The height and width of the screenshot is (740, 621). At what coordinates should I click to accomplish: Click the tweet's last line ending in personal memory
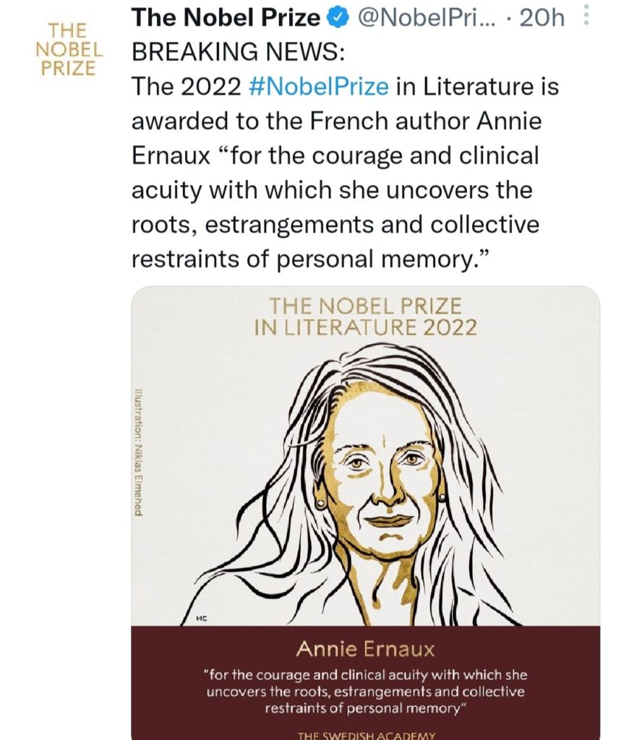312,259
